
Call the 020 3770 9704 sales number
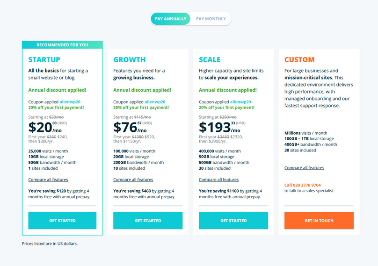tap(303, 185)
